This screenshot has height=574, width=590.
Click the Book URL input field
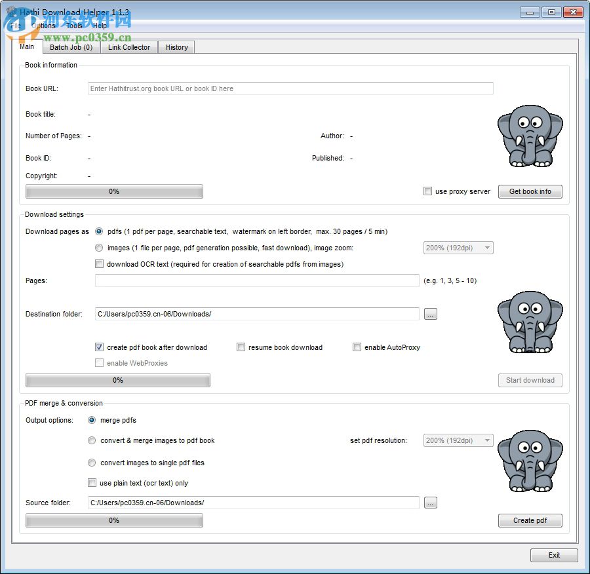coord(290,88)
